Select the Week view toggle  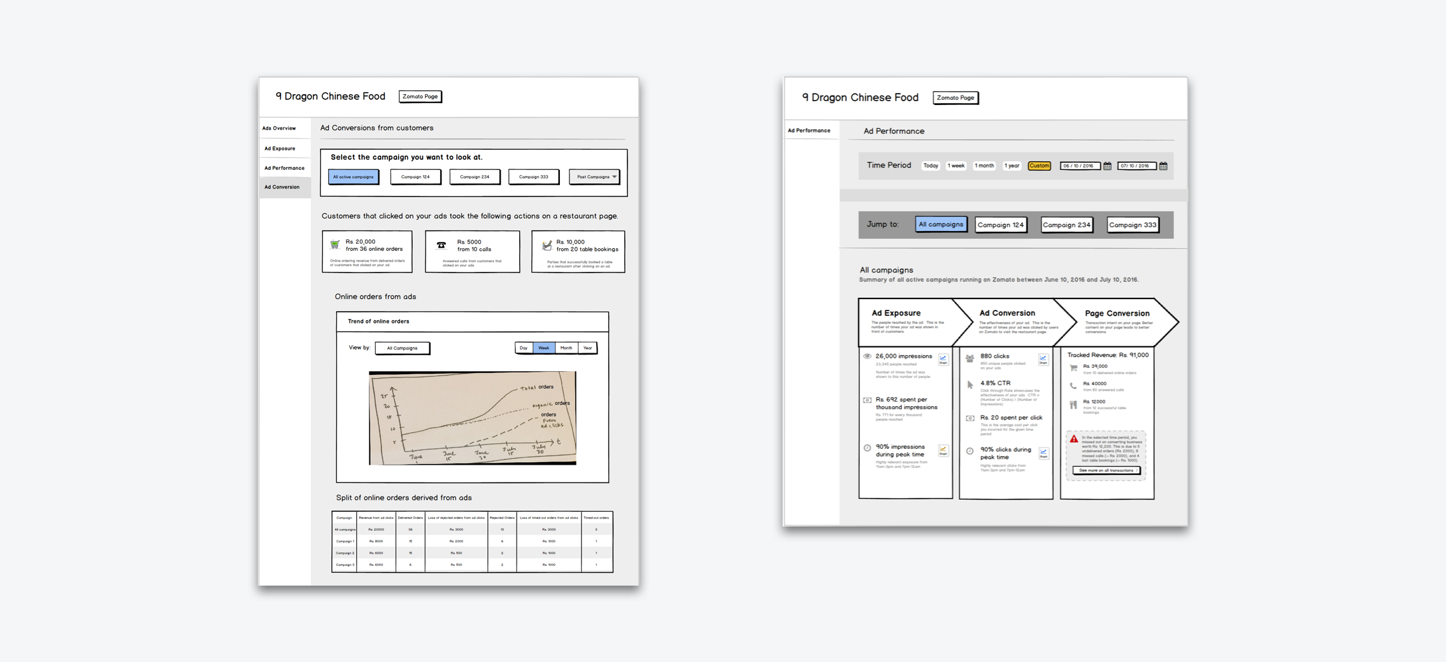pos(543,348)
